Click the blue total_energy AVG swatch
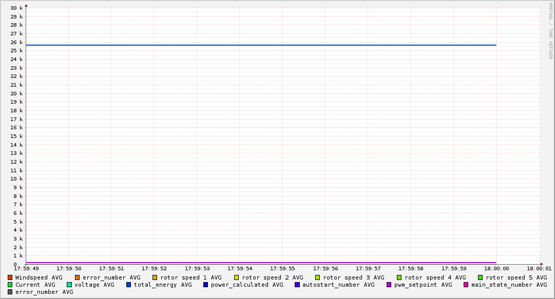The width and height of the screenshot is (555, 299). coord(128,285)
